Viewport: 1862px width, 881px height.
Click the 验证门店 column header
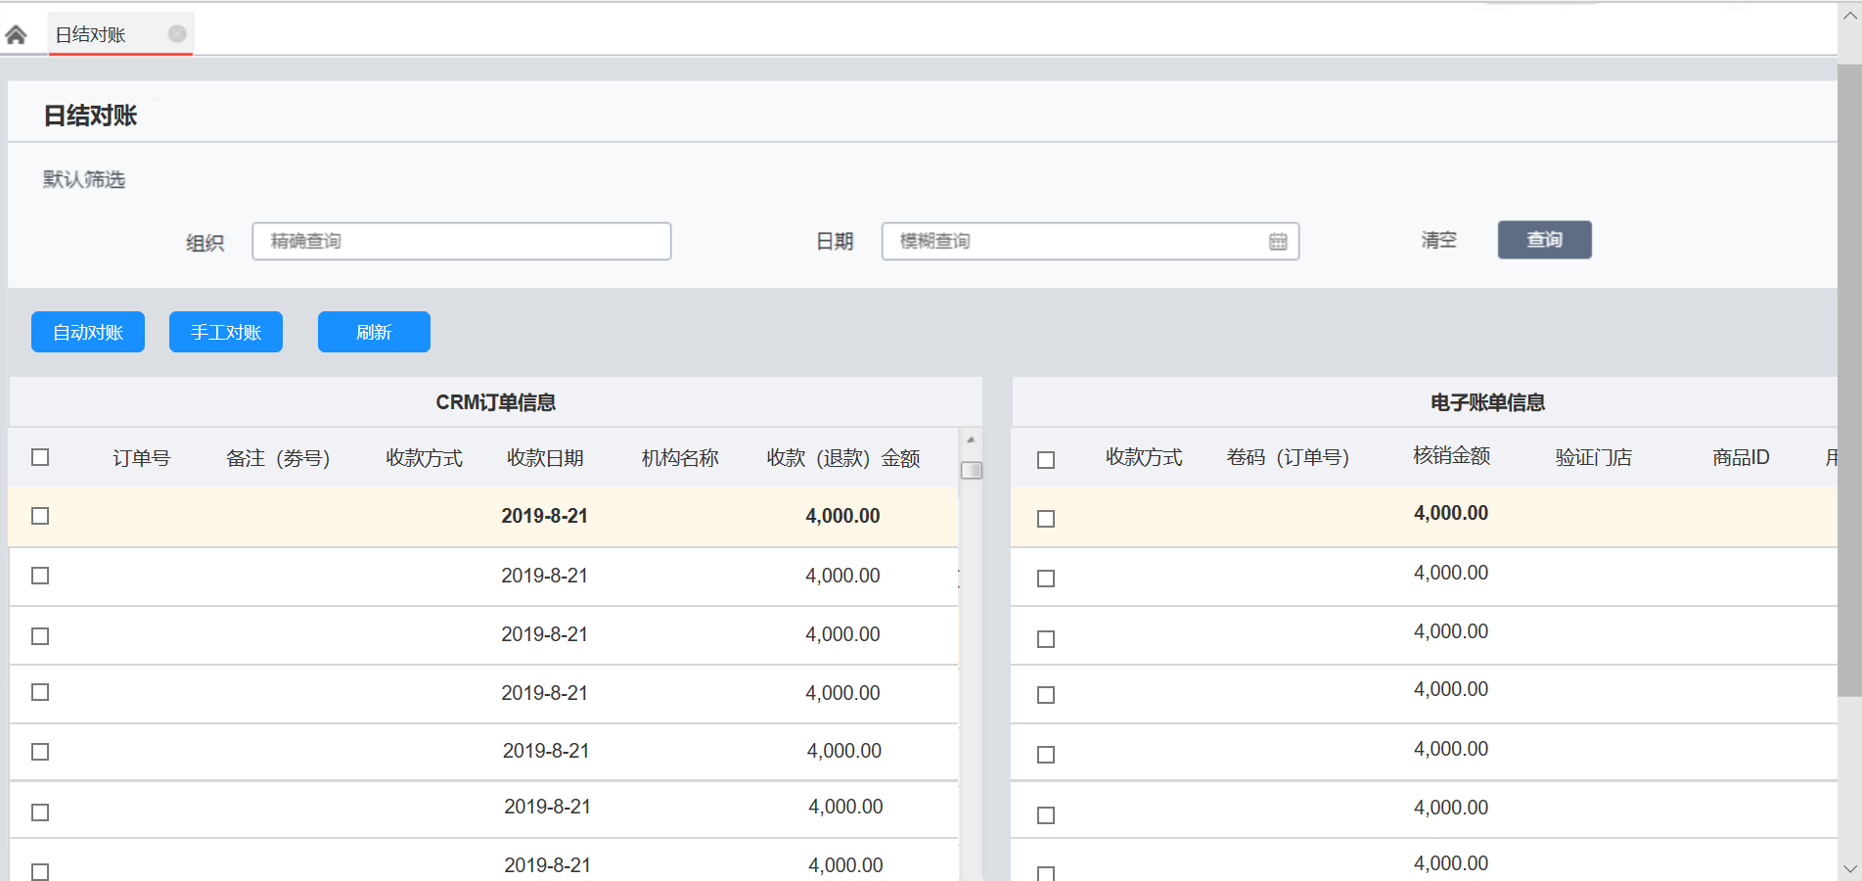(x=1594, y=457)
